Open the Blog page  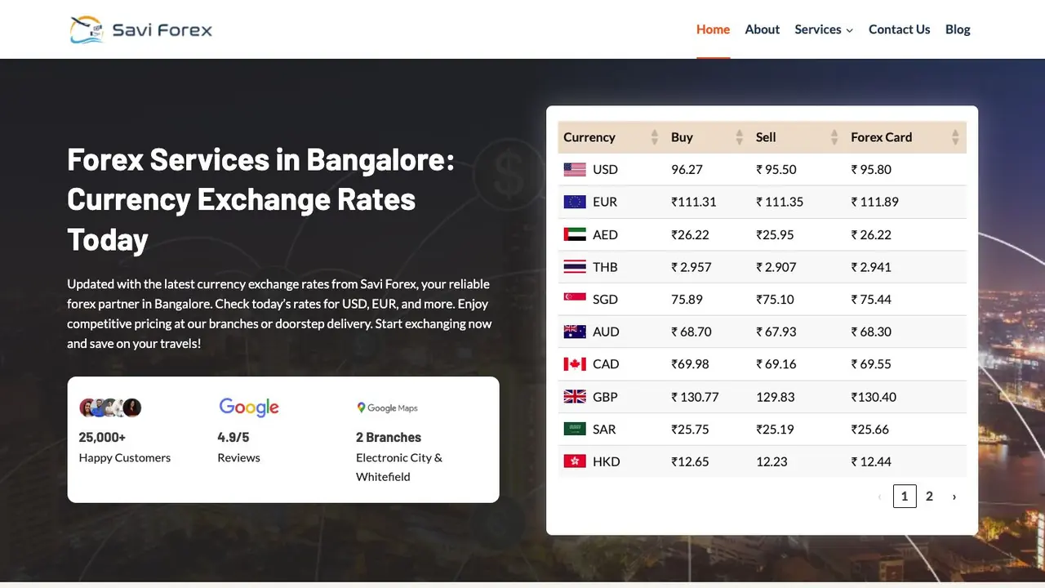tap(958, 29)
